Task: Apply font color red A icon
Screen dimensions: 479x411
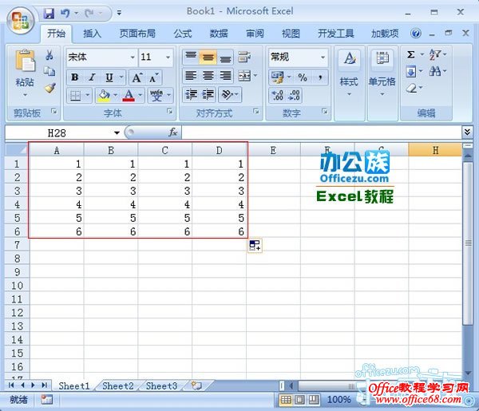Action: pyautogui.click(x=129, y=96)
